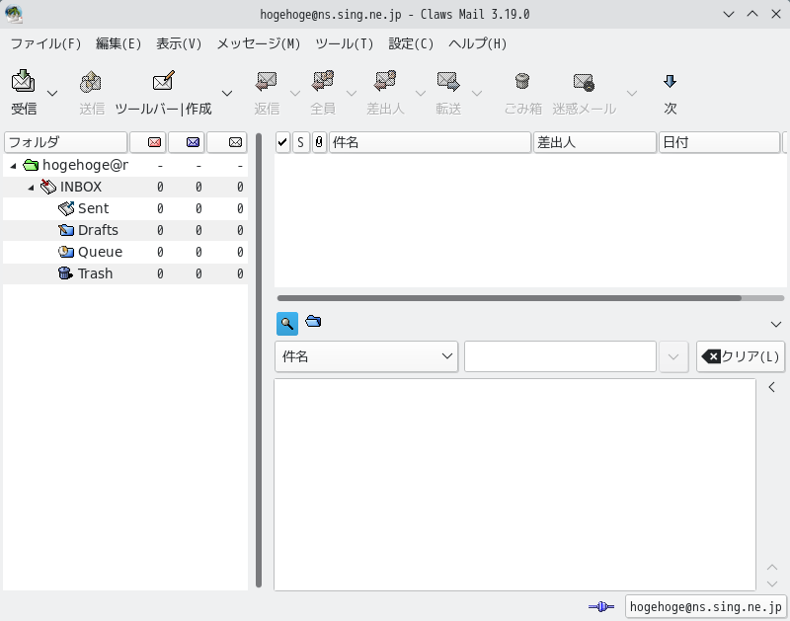790x621 pixels.
Task: Open the メッセージ(M) menu
Action: [259, 43]
